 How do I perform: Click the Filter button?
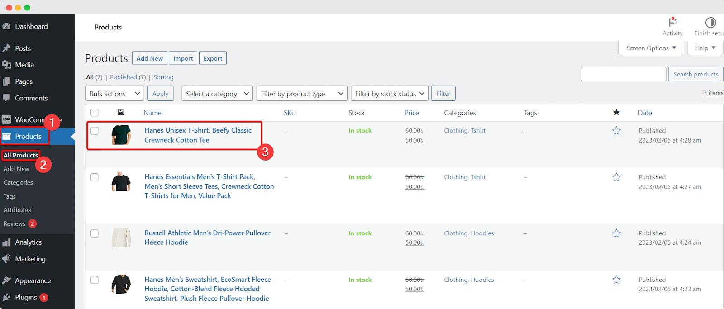pyautogui.click(x=443, y=94)
